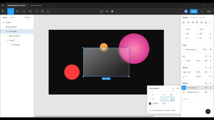Select the Frame tool
The image size is (214, 120).
pos(17,11)
